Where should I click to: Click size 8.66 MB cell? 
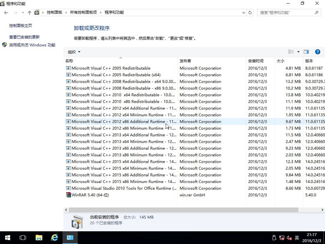[x=293, y=188]
